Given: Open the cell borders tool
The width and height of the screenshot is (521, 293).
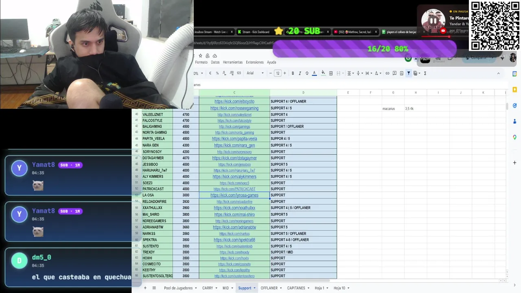Looking at the screenshot, I should 331,73.
